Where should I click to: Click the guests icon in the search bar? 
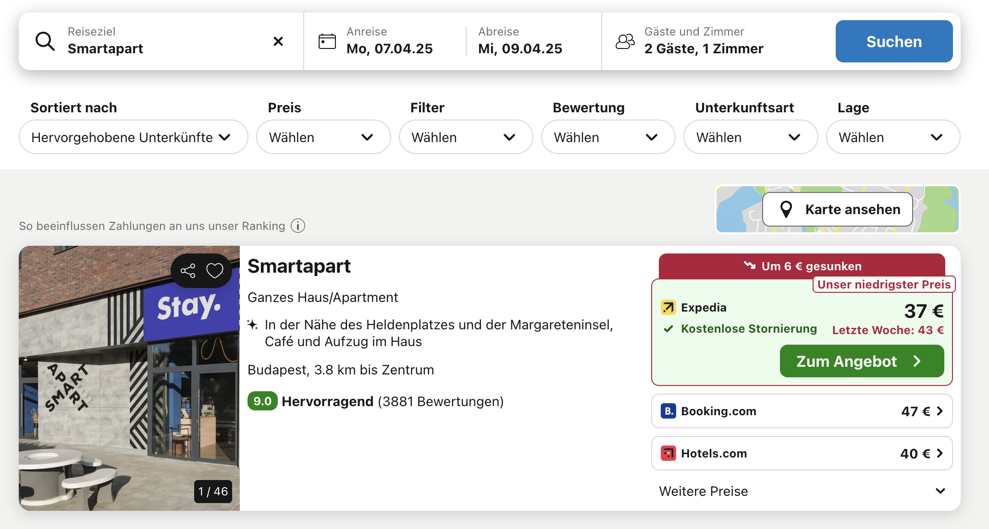click(625, 41)
